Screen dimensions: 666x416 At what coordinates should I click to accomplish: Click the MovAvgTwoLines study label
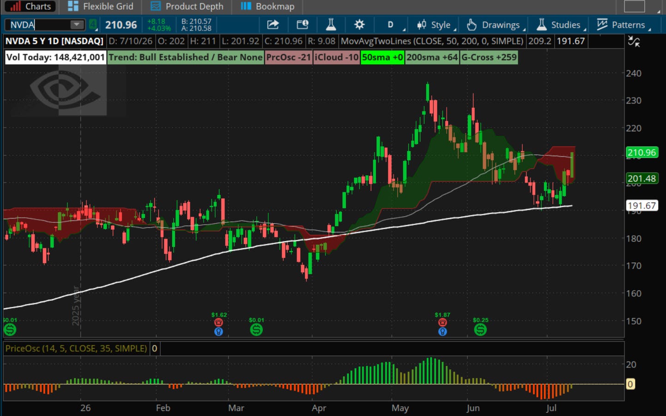(432, 41)
